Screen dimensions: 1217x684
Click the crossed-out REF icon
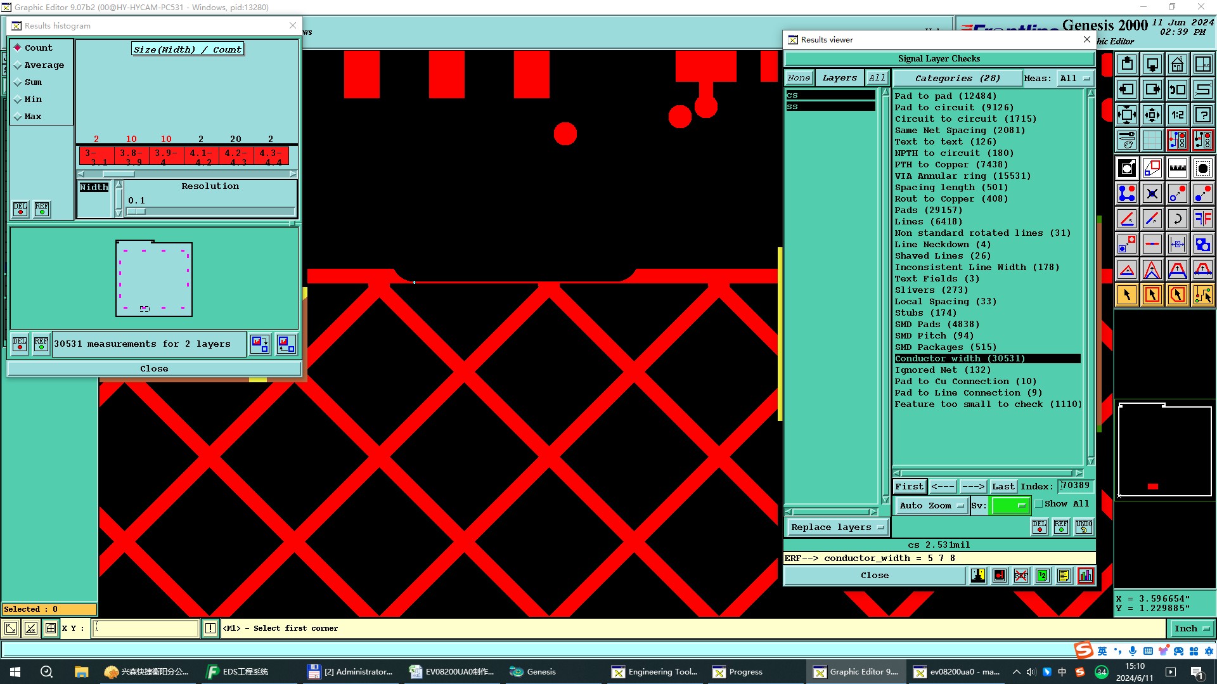(1021, 576)
